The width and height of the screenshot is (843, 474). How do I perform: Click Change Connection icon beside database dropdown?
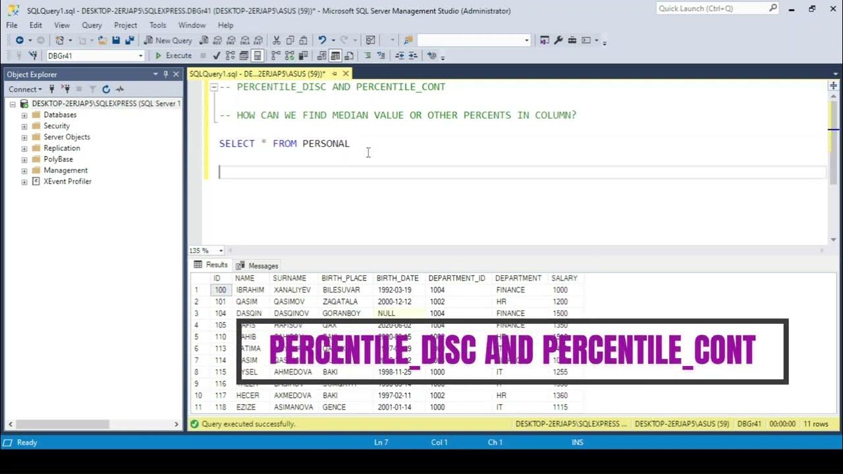32,56
